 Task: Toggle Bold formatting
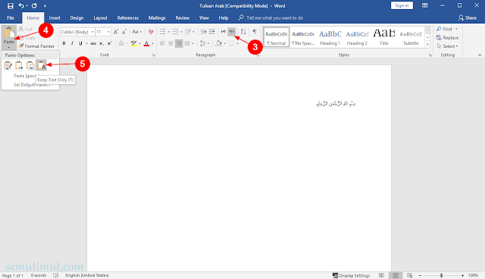pyautogui.click(x=64, y=43)
